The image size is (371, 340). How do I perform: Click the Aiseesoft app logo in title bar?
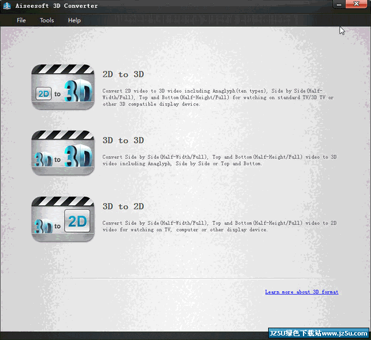(x=7, y=6)
